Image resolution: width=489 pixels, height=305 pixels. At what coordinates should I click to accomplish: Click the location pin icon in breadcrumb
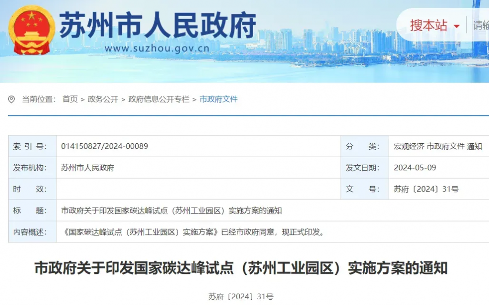click(11, 99)
